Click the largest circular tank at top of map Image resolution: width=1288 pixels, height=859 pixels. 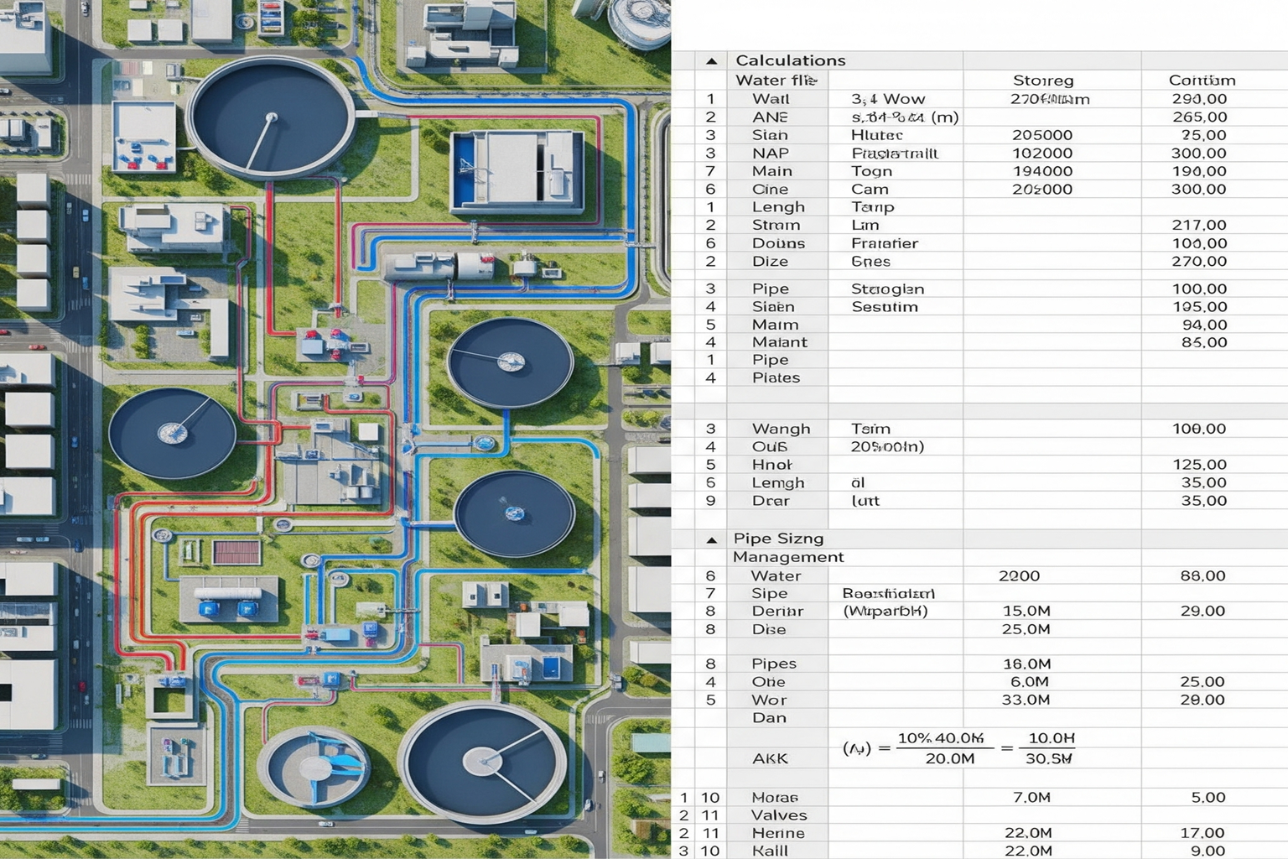click(x=270, y=117)
